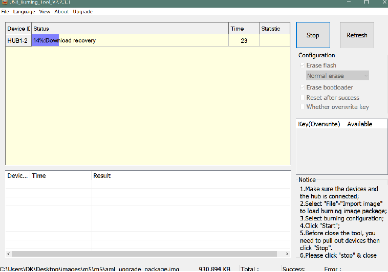Open the About menu

[61, 12]
